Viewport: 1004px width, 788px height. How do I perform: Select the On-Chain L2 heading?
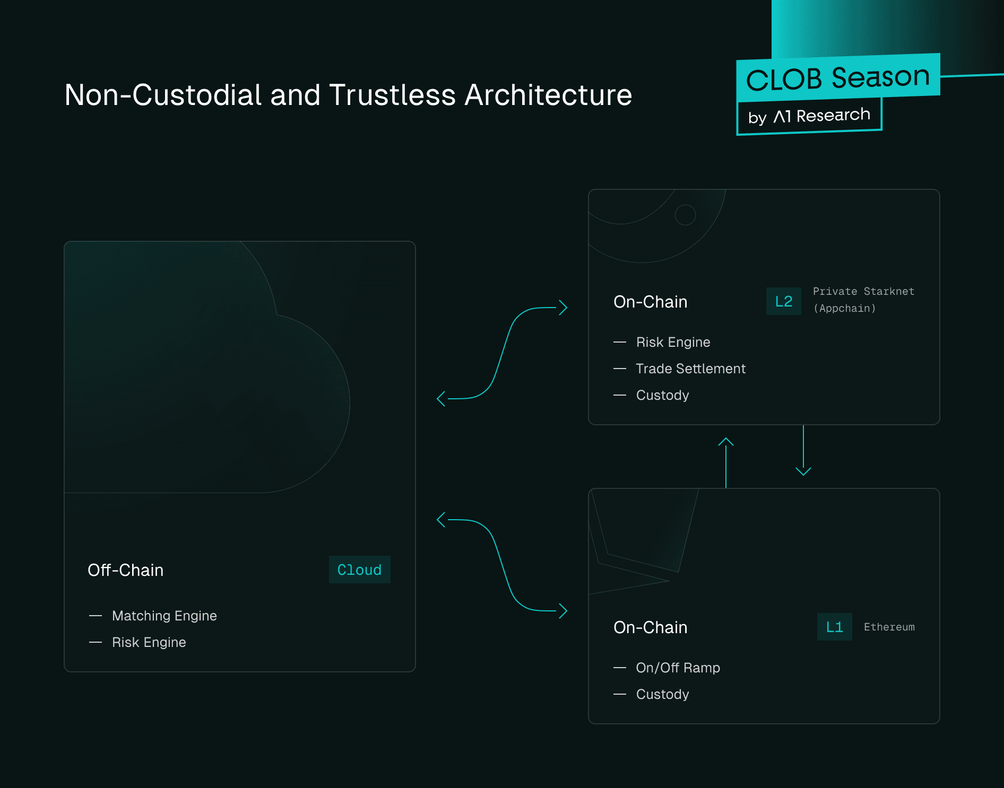pos(650,301)
